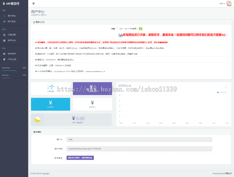Click the 订单总数 count card

[50, 88]
